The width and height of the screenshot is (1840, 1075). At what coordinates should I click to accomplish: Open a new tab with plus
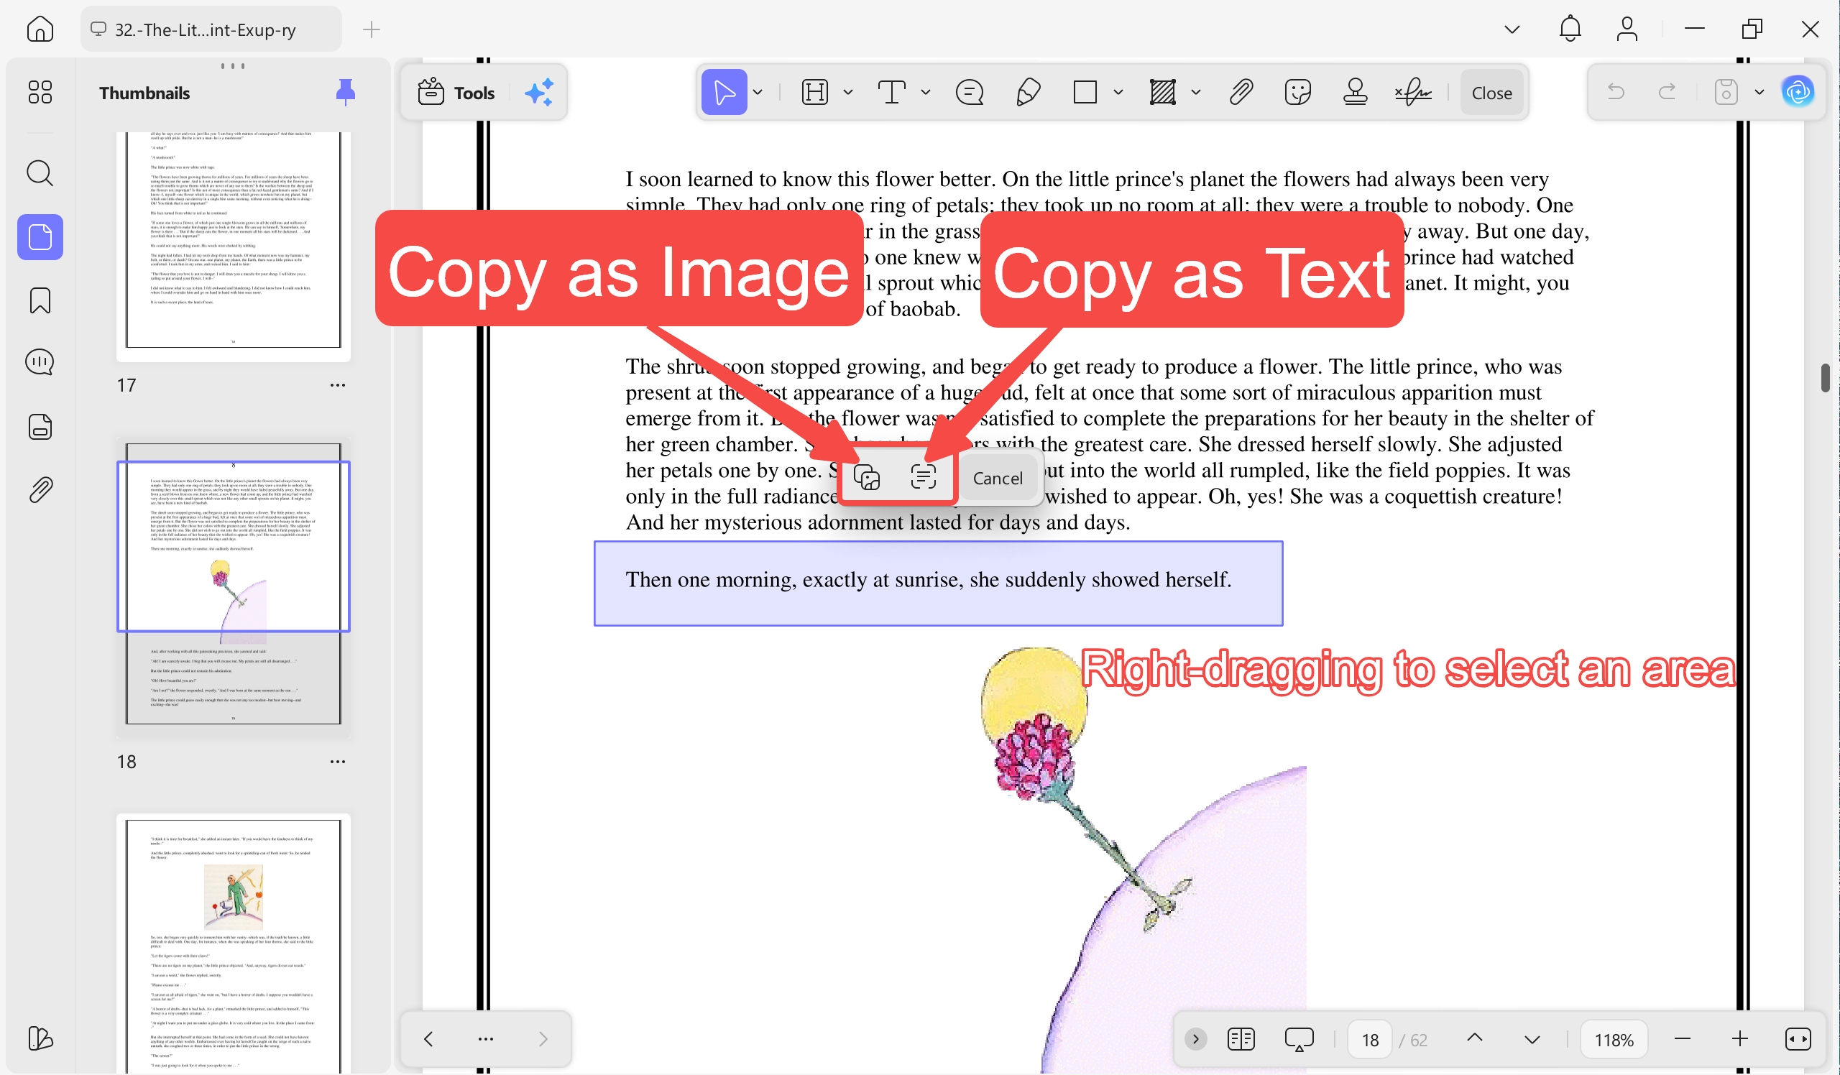pyautogui.click(x=371, y=29)
